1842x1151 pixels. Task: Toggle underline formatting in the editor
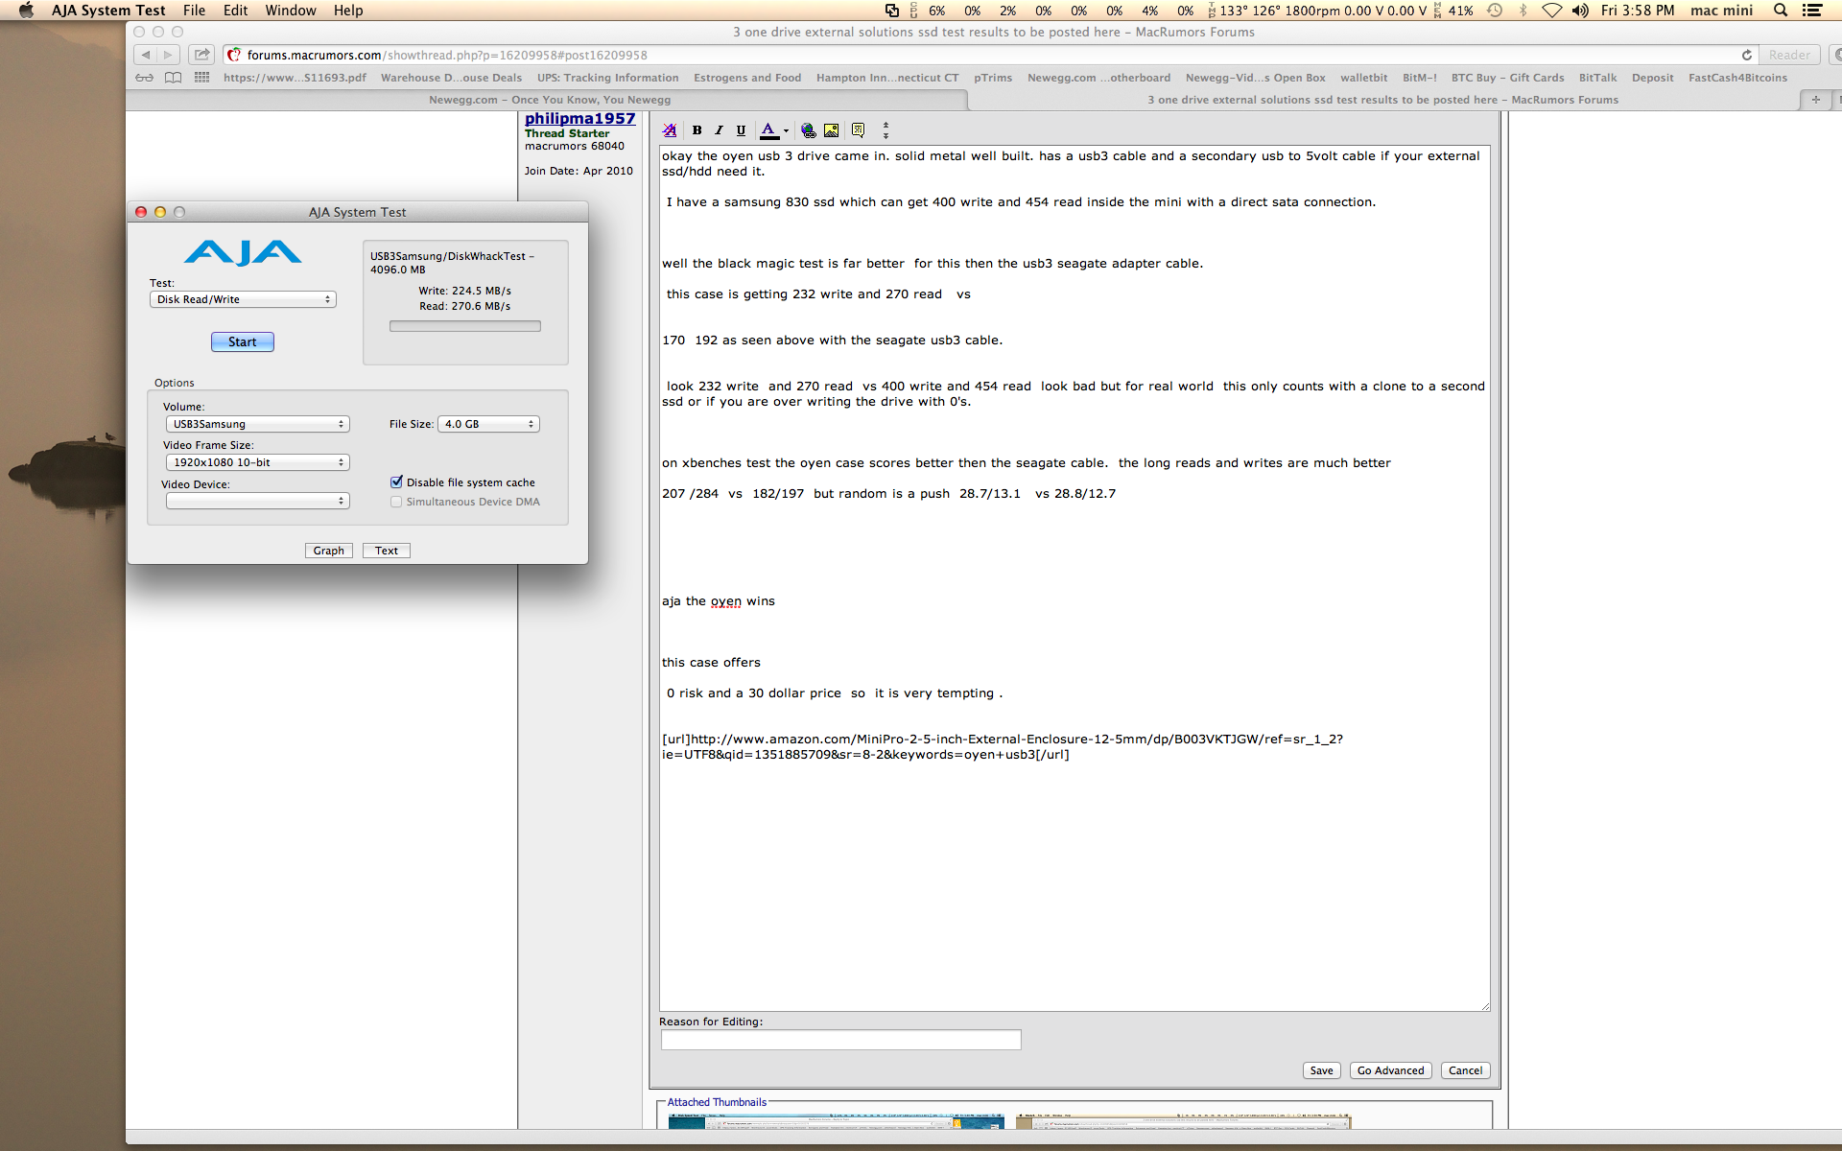click(x=741, y=130)
